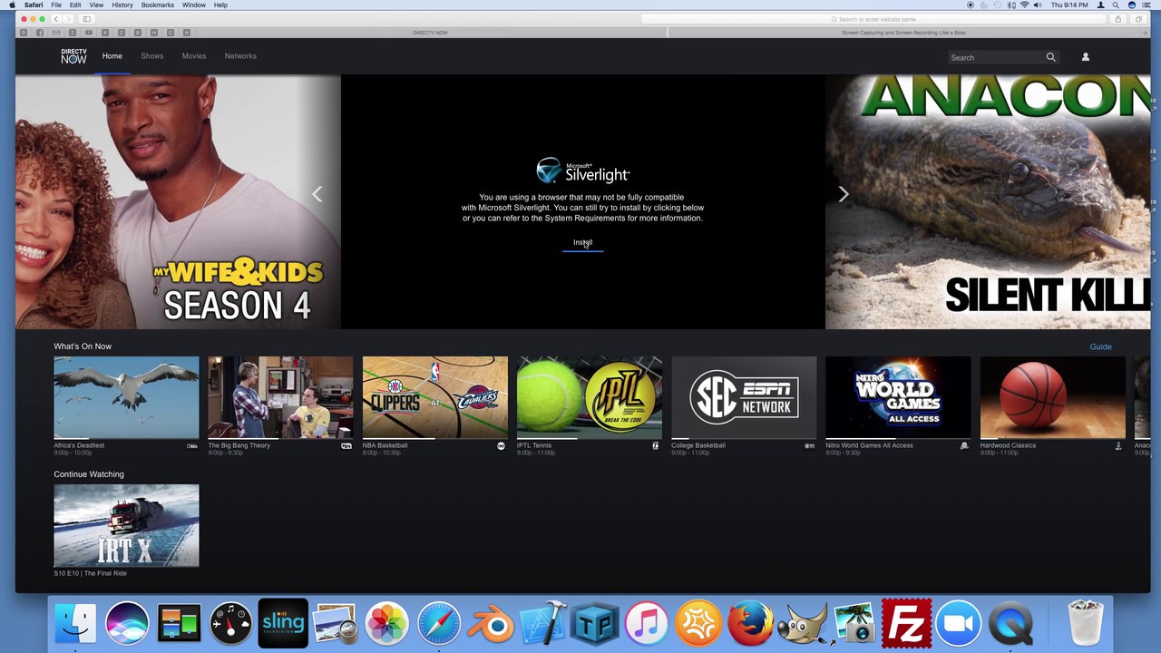Click the Safari Share button
Image resolution: width=1161 pixels, height=653 pixels.
pos(1118,19)
